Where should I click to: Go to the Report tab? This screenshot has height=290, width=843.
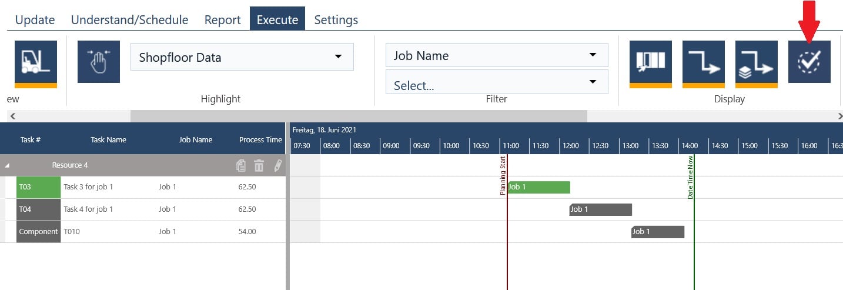tap(222, 19)
